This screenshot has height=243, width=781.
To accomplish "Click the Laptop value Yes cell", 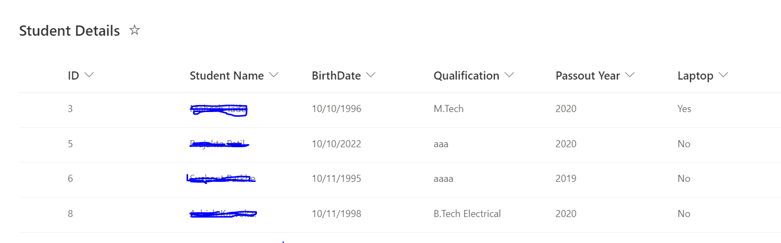I will point(685,109).
